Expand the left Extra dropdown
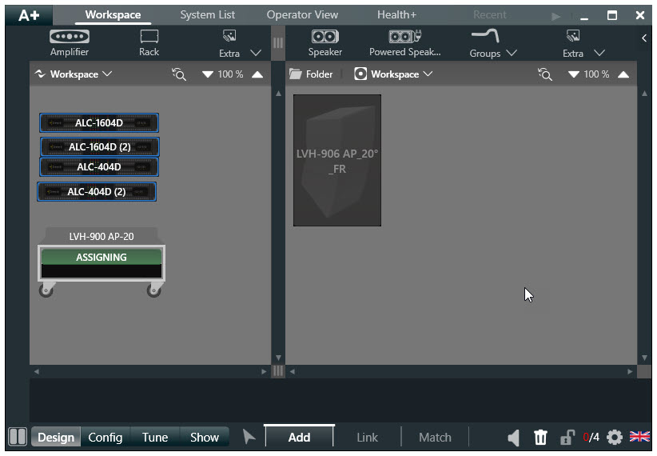657x456 pixels. pyautogui.click(x=240, y=44)
